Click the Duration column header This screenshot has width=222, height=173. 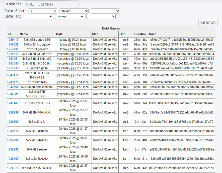(x=140, y=34)
